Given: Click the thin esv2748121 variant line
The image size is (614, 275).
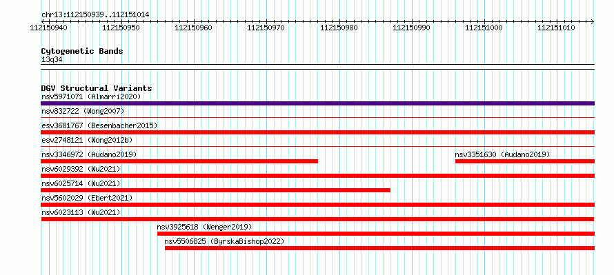Looking at the screenshot, I should [x=317, y=146].
